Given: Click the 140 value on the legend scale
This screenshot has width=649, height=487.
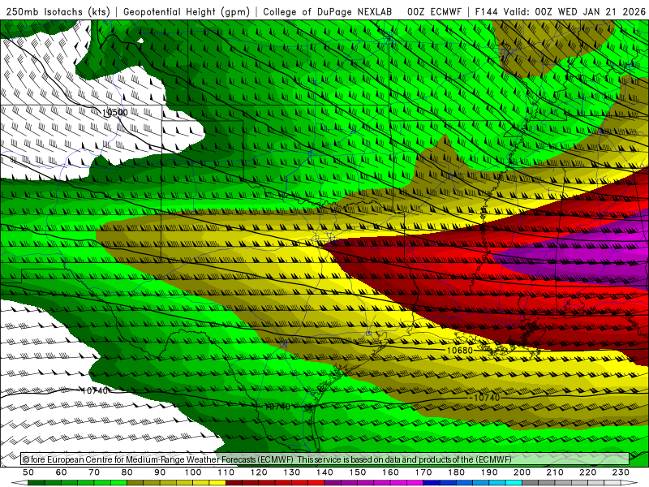Looking at the screenshot, I should (324, 472).
